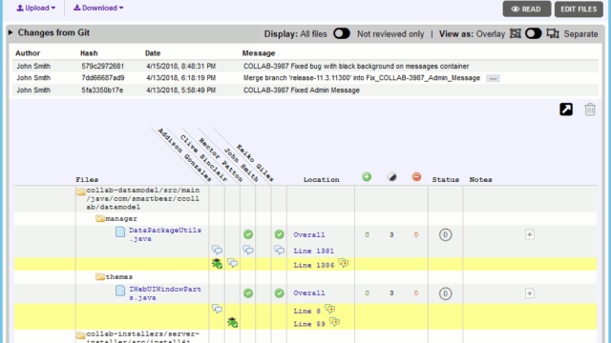Click the add-comment icon beside Line 1386
The image size is (611, 343).
(344, 263)
